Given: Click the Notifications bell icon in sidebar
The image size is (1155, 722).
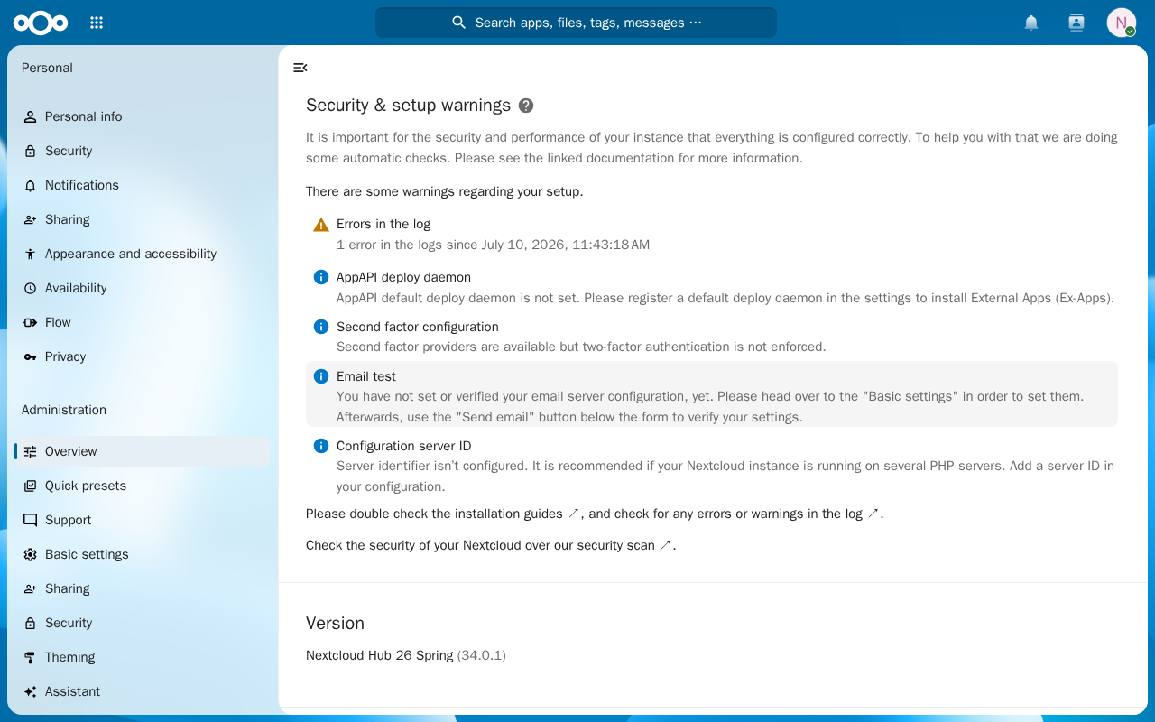Looking at the screenshot, I should coord(31,185).
